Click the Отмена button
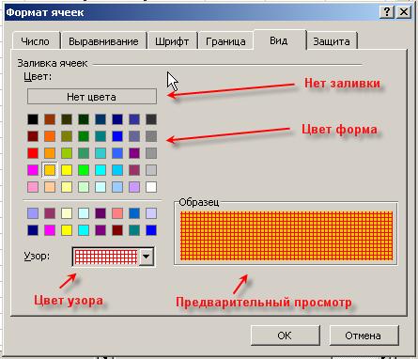 (364, 336)
